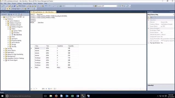Click the Area column header
The width and height of the screenshot is (175, 98).
pos(40,46)
